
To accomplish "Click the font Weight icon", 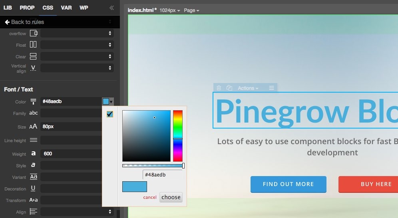I will click(x=33, y=153).
